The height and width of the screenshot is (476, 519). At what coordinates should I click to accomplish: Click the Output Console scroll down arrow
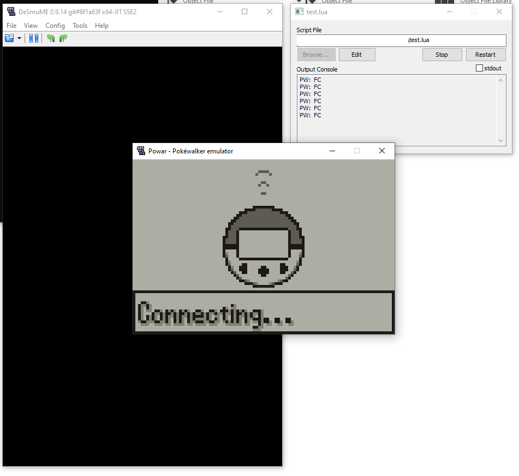tap(501, 141)
